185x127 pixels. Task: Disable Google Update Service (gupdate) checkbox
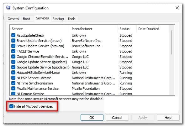tap(13, 62)
